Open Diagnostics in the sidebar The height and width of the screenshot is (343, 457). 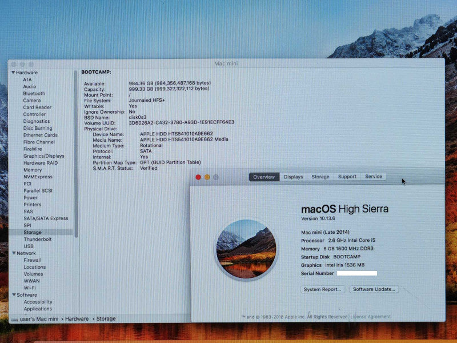click(37, 121)
